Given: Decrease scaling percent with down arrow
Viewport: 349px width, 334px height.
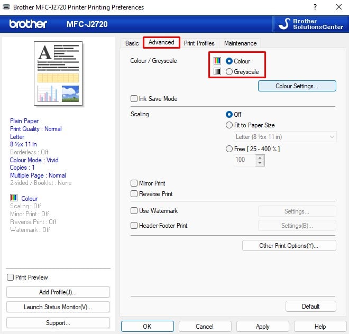Looking at the screenshot, I should click(260, 163).
